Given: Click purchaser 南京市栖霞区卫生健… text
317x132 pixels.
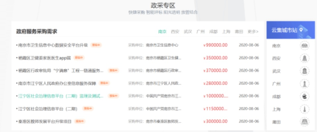Looking at the screenshot, I should click(x=164, y=58).
